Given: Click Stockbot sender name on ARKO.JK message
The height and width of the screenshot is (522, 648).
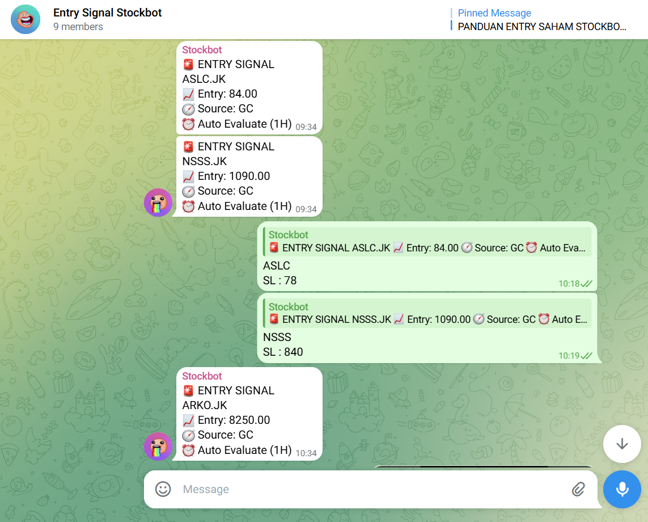Looking at the screenshot, I should coord(202,376).
